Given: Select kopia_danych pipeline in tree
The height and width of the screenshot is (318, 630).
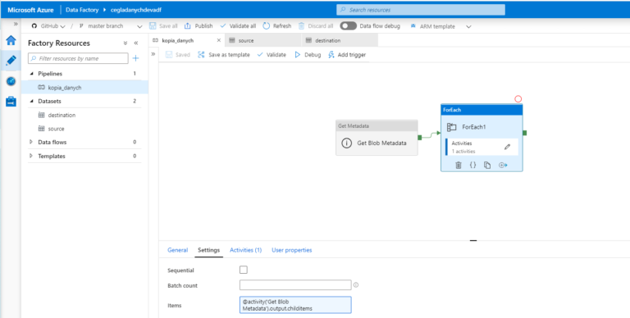Looking at the screenshot, I should tap(84, 87).
